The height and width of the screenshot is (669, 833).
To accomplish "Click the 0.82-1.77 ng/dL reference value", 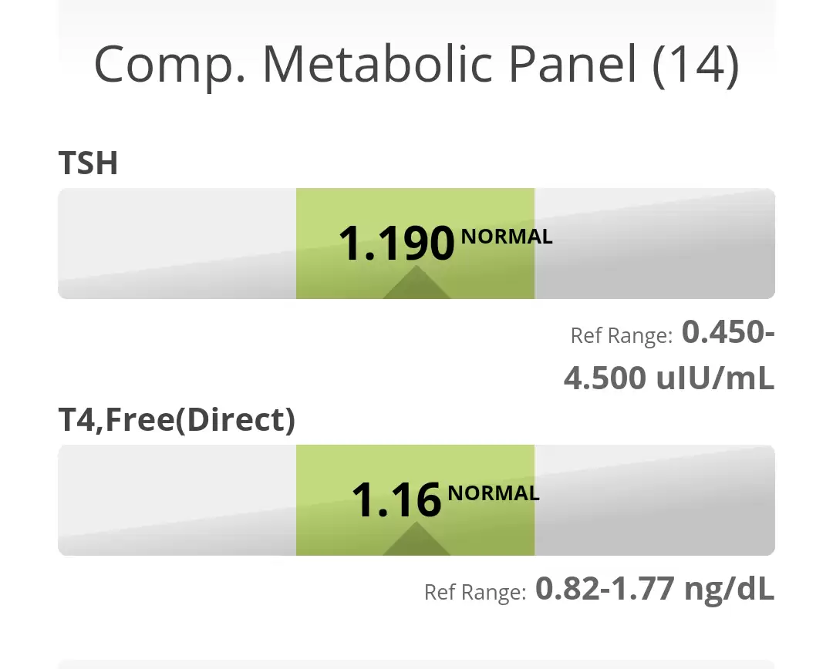I will point(655,590).
